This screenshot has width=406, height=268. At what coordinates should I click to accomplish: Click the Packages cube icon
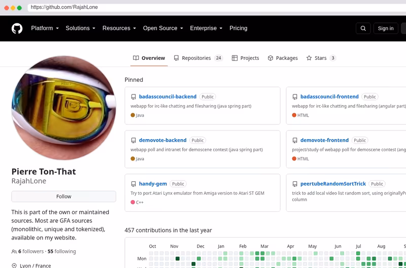[x=270, y=58]
